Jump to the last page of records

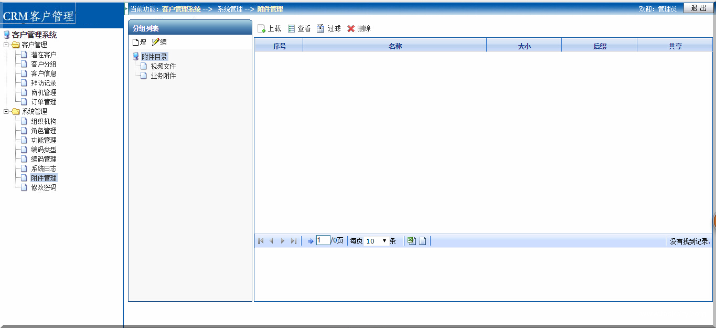click(294, 241)
